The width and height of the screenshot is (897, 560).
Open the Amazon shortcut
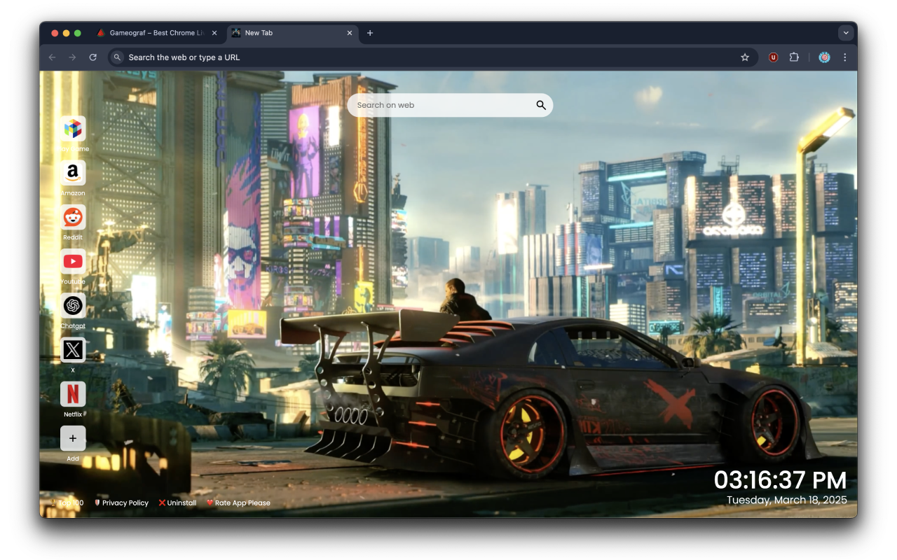pyautogui.click(x=73, y=173)
